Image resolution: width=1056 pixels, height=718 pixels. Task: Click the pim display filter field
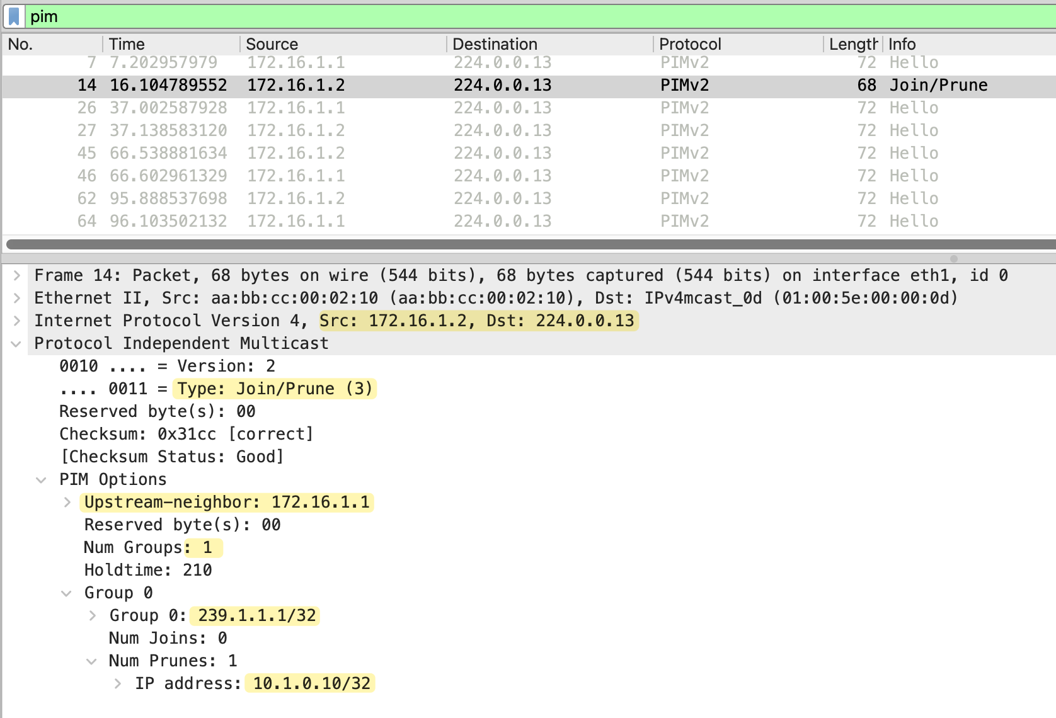pos(504,16)
